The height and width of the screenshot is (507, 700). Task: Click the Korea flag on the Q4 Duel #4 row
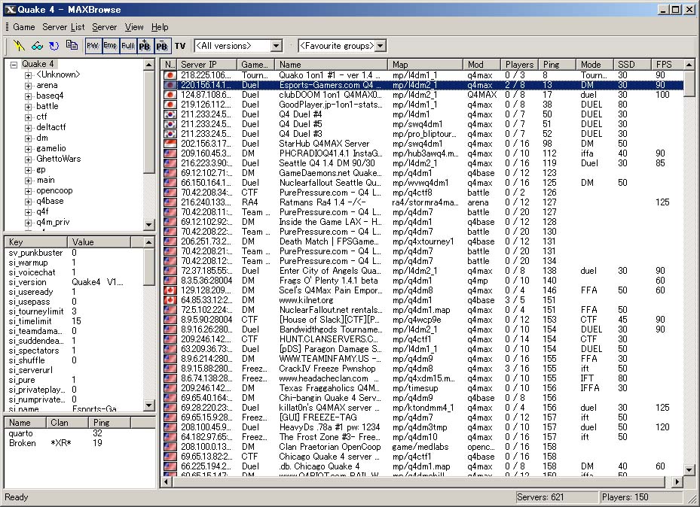170,114
